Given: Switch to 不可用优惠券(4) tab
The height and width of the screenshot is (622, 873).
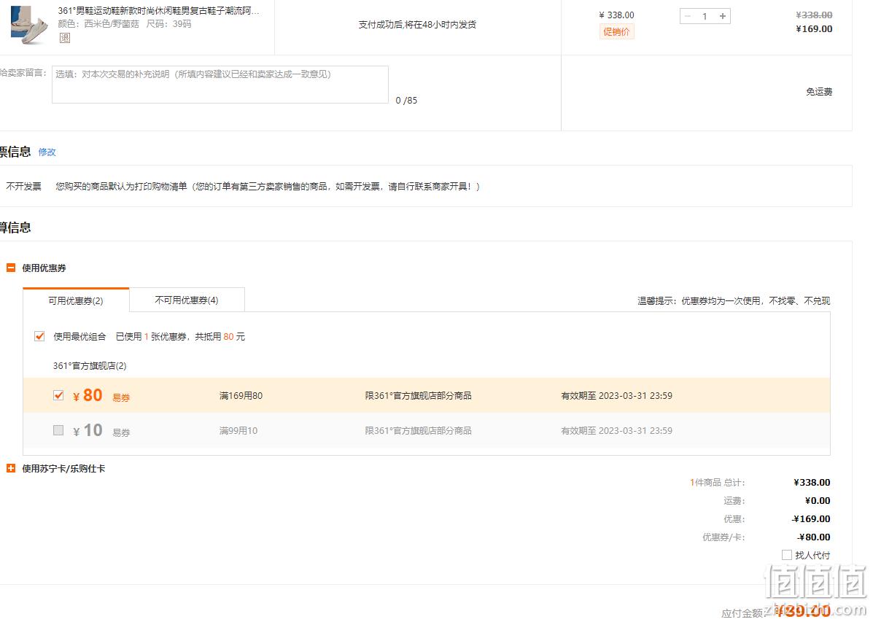Looking at the screenshot, I should tap(187, 300).
